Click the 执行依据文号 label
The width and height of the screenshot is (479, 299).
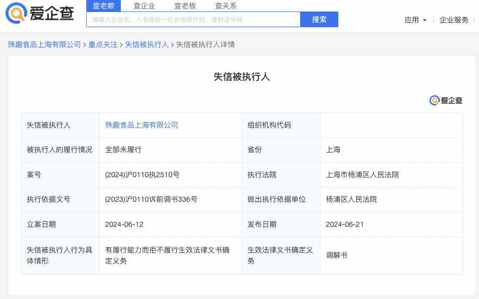(x=49, y=200)
